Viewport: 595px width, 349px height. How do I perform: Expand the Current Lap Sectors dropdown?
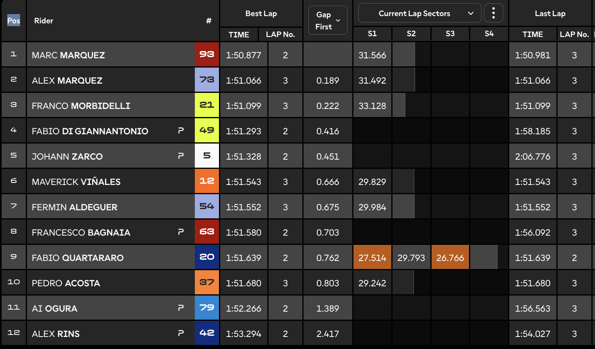(419, 13)
